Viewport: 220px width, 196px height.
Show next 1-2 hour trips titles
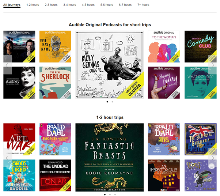pyautogui.click(x=213, y=158)
